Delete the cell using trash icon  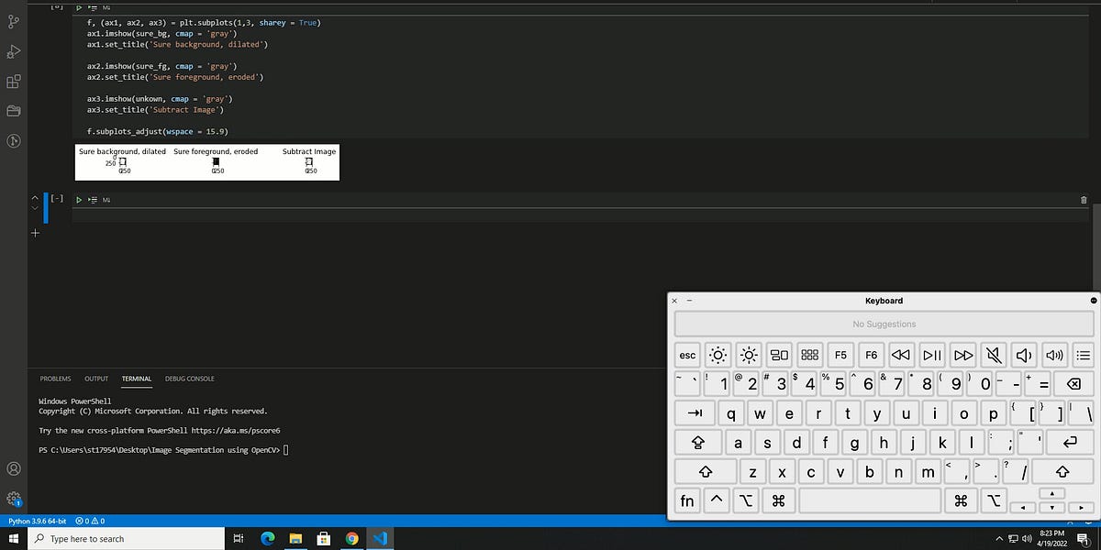tap(1084, 199)
